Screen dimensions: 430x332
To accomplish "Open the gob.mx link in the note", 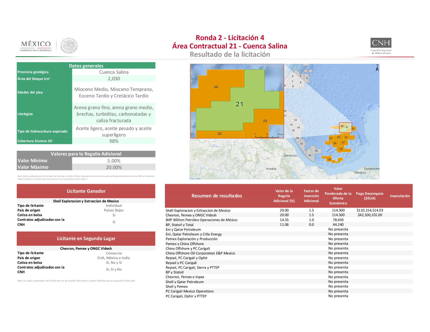I will tap(125, 176).
